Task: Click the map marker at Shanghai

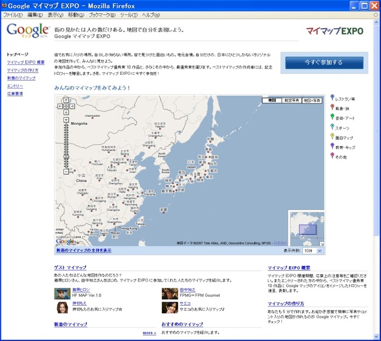Action: (x=144, y=193)
